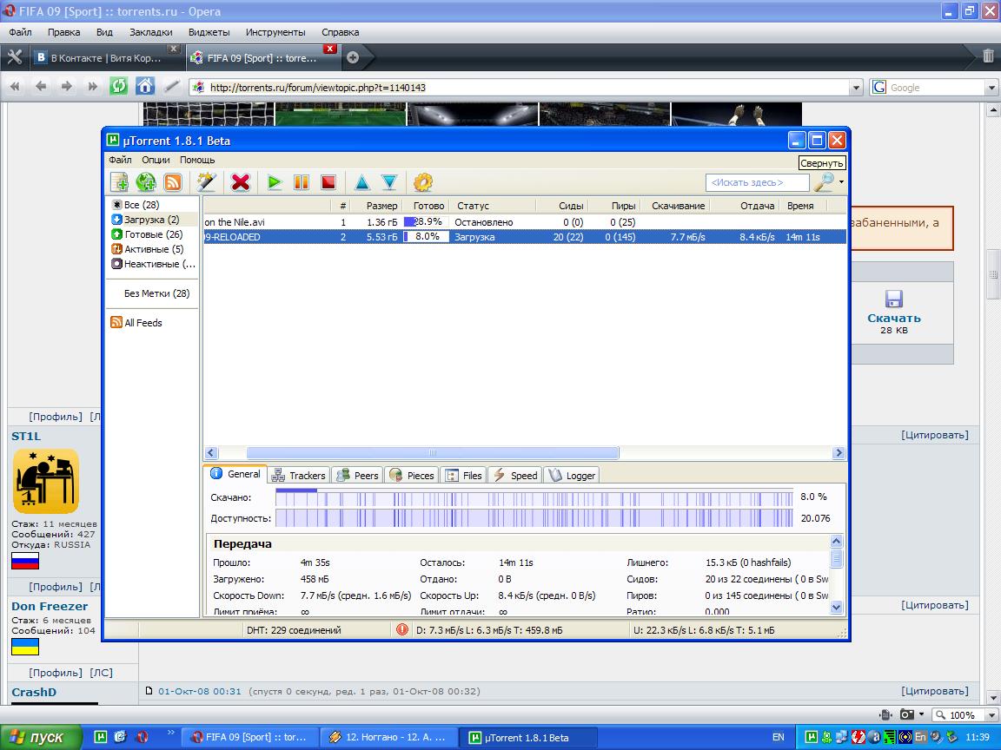The width and height of the screenshot is (1001, 750).
Task: Expand the uTorrent search engine dropdown arrow
Action: coord(841,182)
